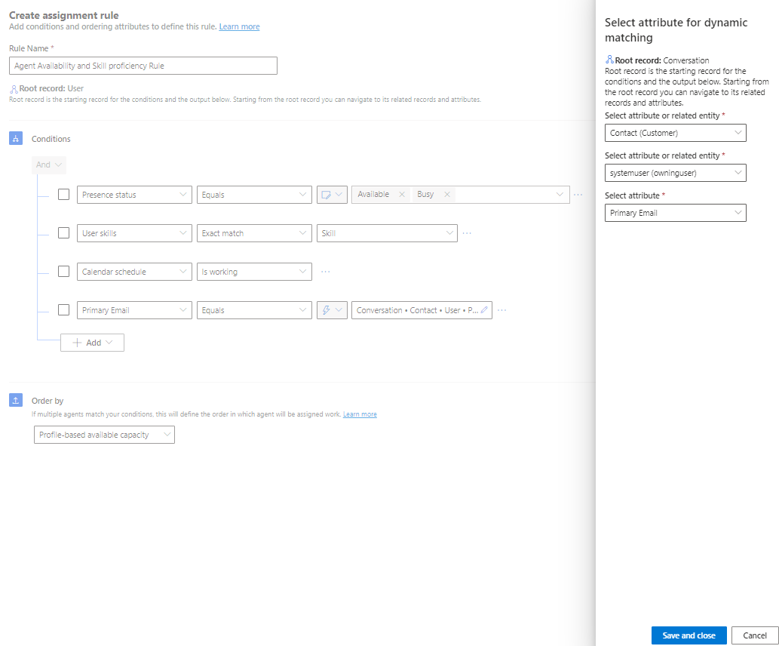This screenshot has height=646, width=779.
Task: Check the Presence status condition checkbox
Action: [63, 194]
